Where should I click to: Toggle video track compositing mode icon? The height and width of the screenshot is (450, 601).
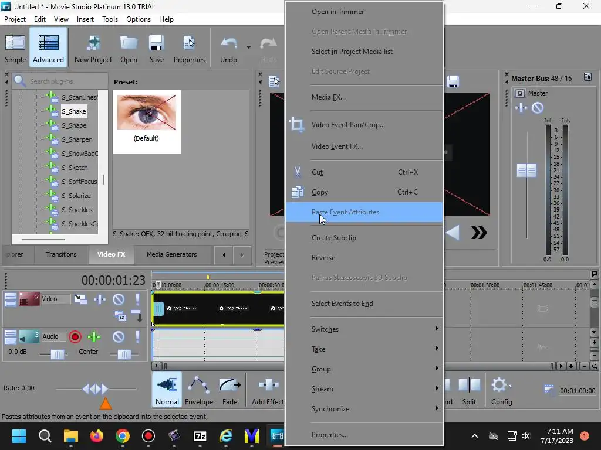coord(120,316)
